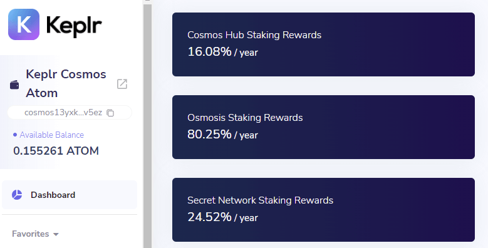Click the sidebar vertical scrollbar track
The image size is (488, 248).
[x=147, y=125]
